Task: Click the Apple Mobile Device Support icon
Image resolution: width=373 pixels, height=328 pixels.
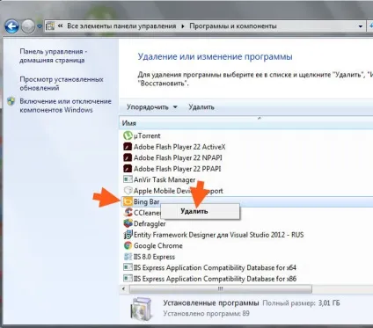Action: [128, 191]
